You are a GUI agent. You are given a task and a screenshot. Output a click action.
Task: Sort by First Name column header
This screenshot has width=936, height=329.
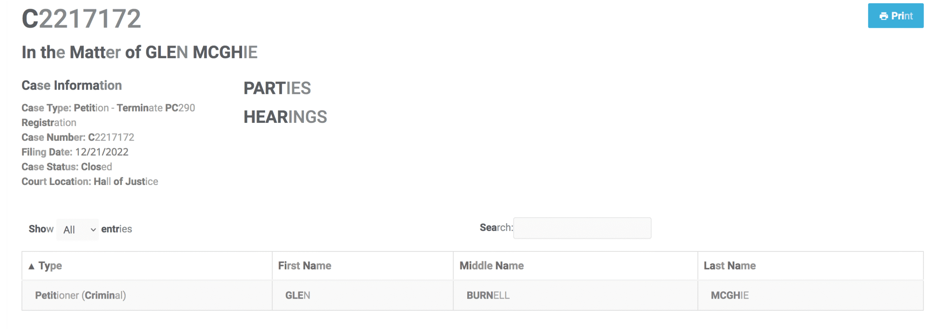[362, 266]
